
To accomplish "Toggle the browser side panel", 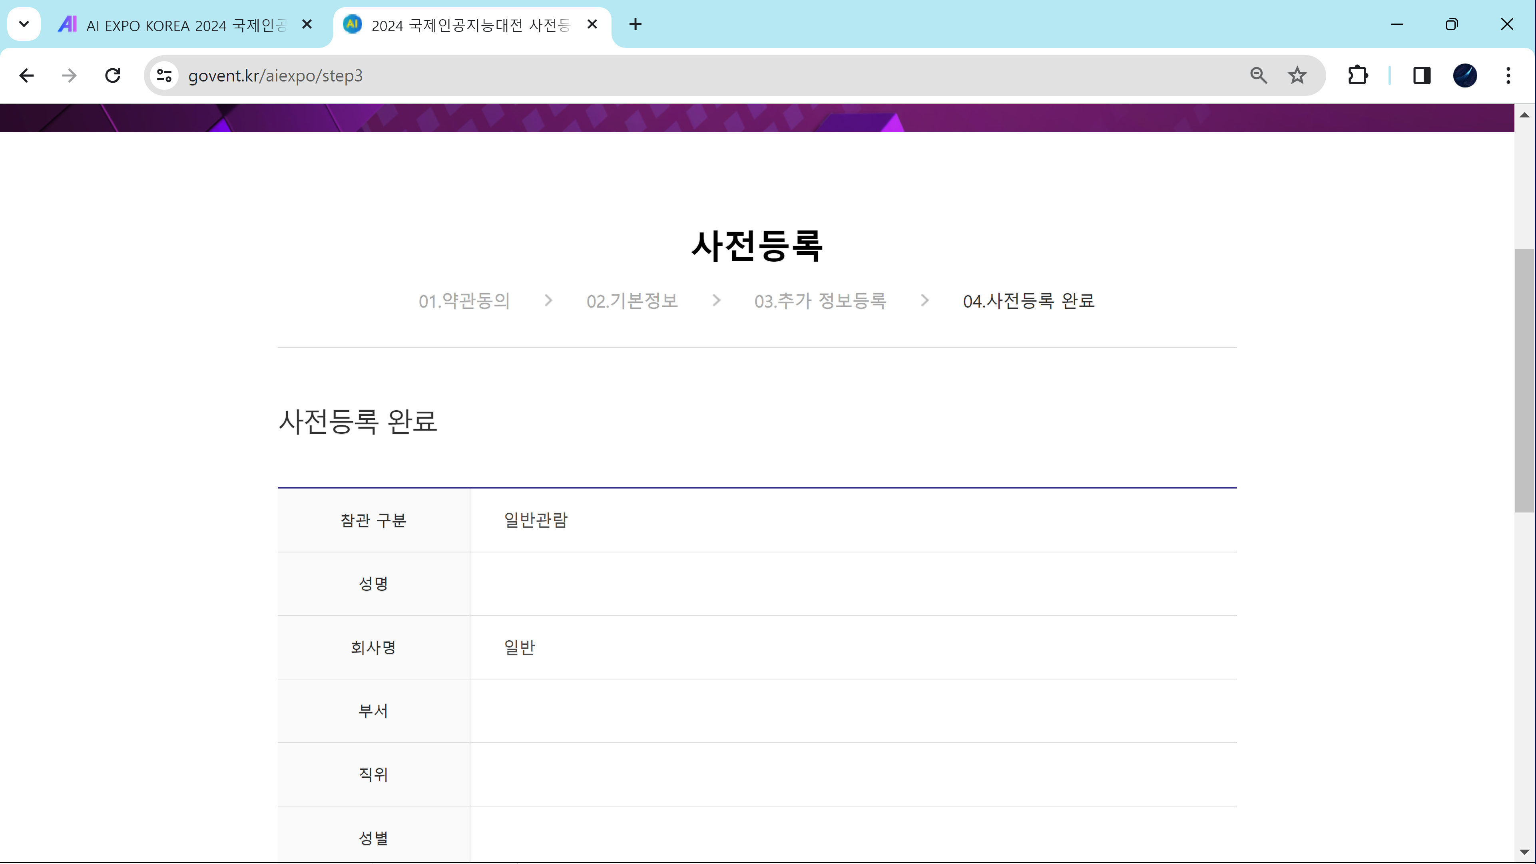I will click(1422, 75).
